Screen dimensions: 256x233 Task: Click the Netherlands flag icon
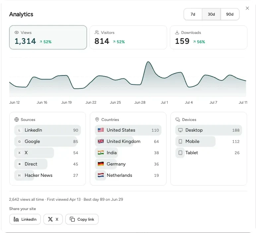(101, 175)
